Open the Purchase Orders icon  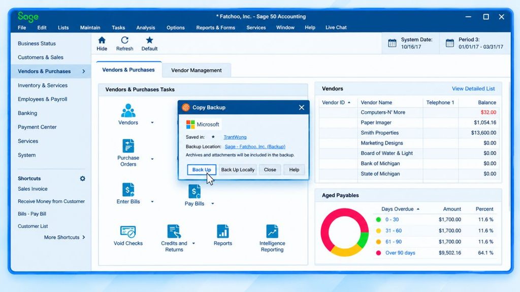128,146
